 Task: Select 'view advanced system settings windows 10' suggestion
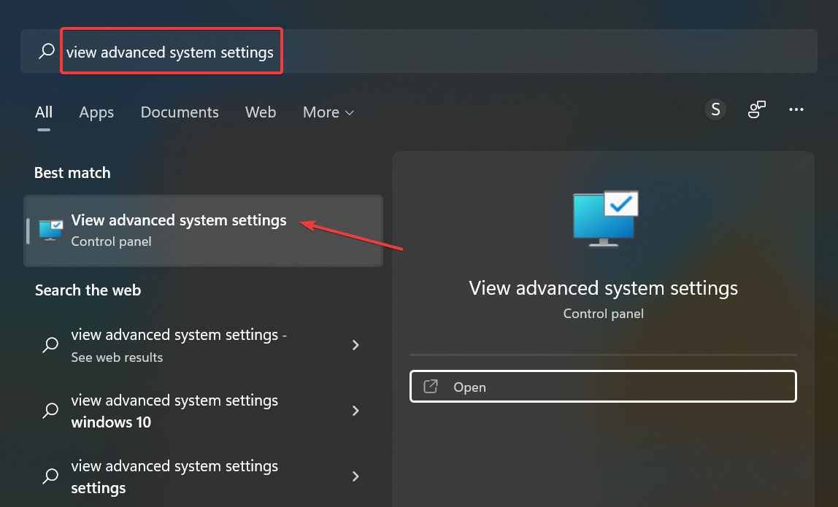pos(204,411)
